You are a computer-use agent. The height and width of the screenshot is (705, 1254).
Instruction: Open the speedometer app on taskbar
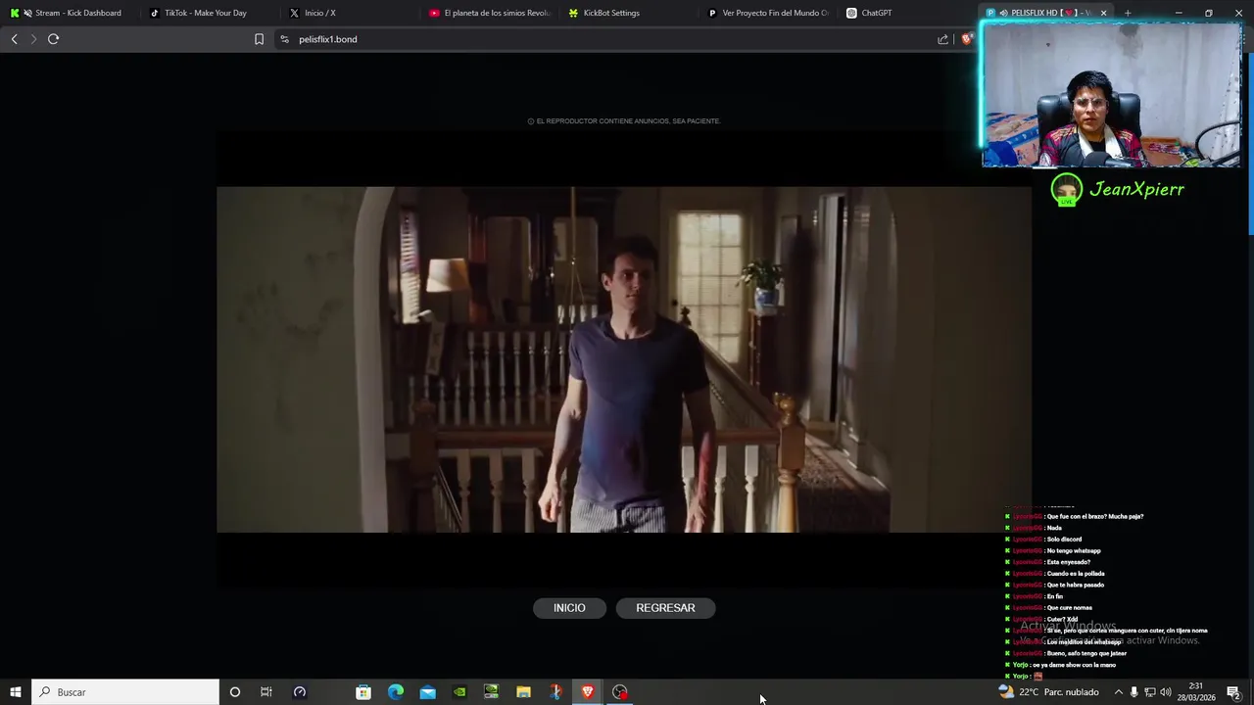pyautogui.click(x=300, y=692)
